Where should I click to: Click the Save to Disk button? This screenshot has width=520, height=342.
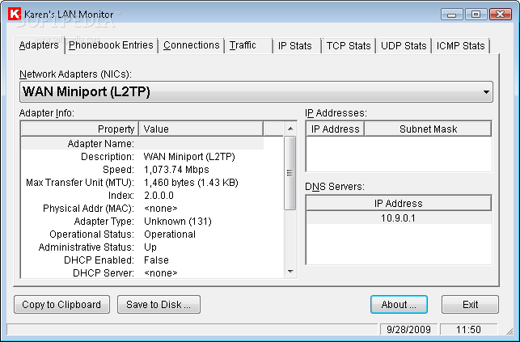coord(159,305)
